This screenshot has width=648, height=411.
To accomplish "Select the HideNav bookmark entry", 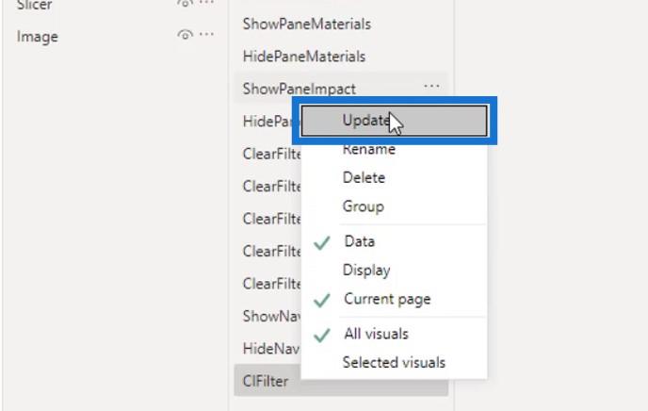I will (x=271, y=348).
